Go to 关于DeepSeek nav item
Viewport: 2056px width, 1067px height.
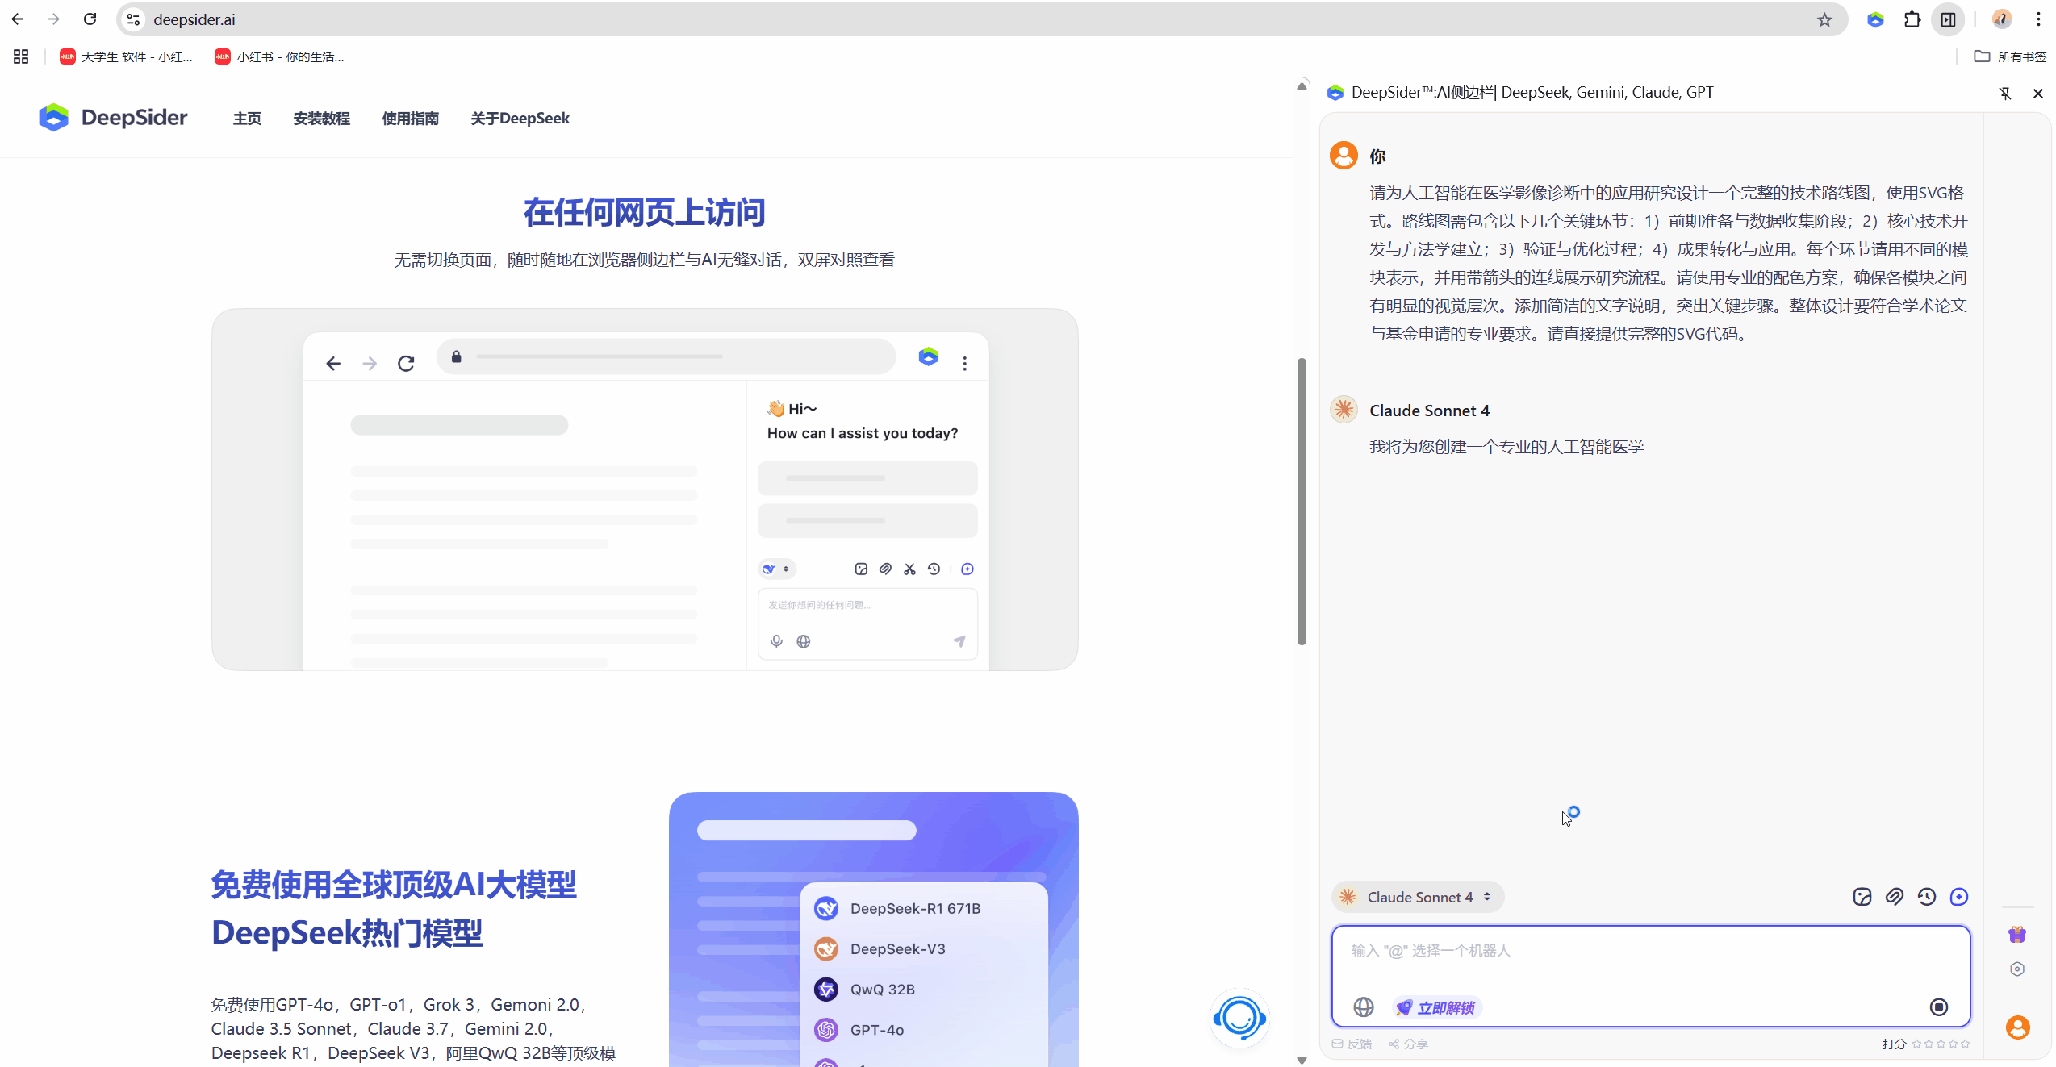520,119
